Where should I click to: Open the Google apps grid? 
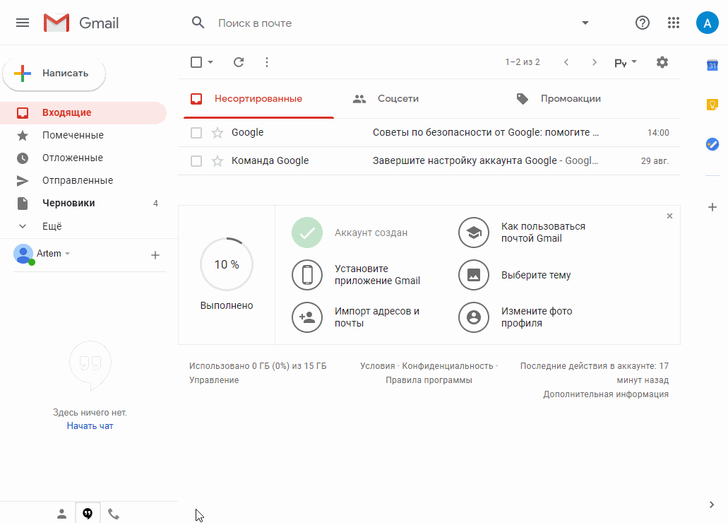[674, 23]
